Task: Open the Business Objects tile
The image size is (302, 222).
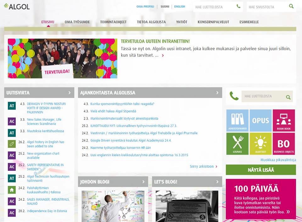Action: point(284,143)
